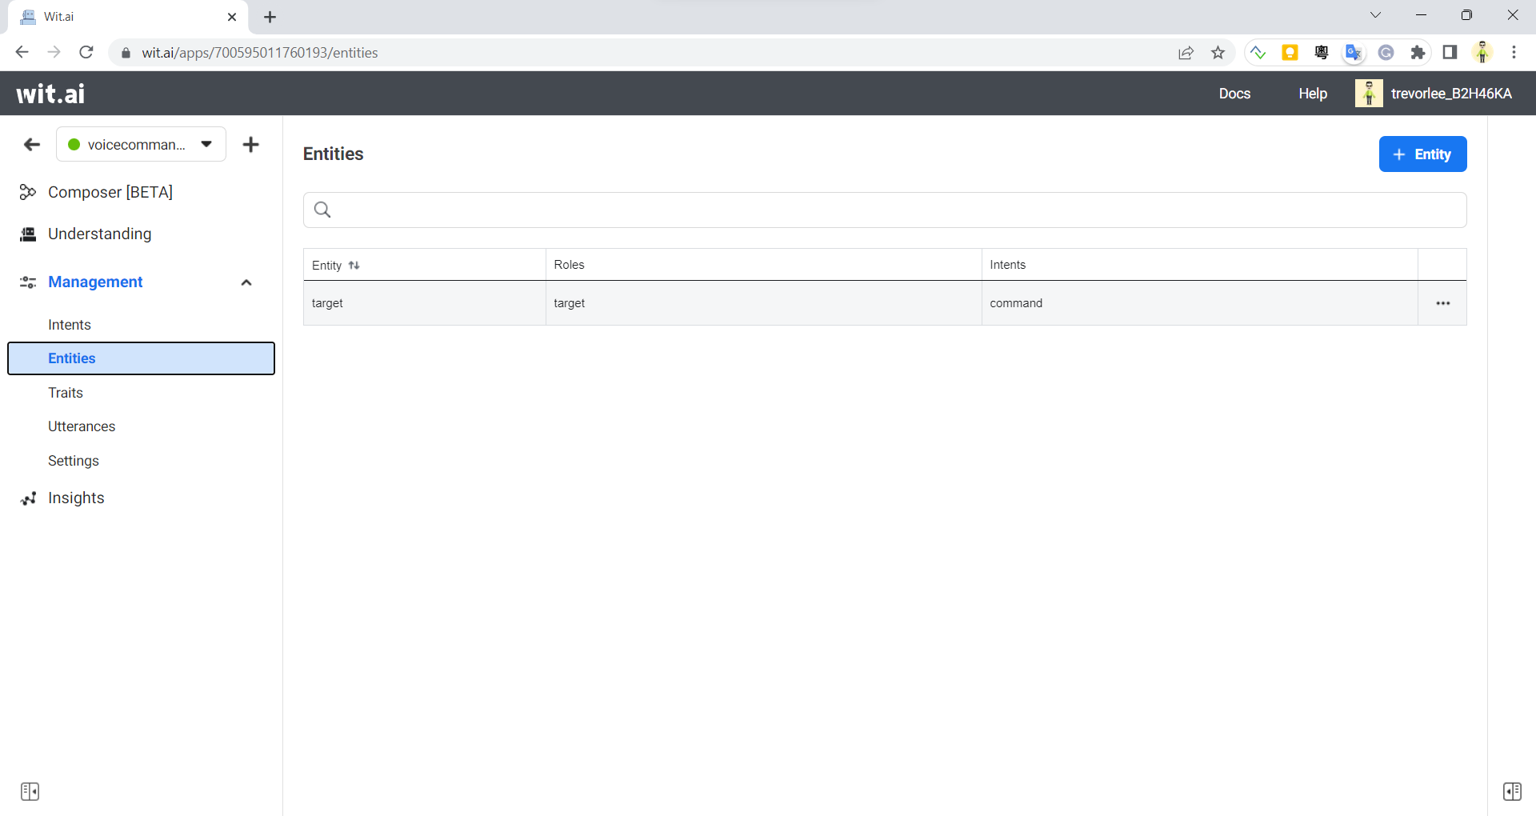The height and width of the screenshot is (816, 1536).
Task: Click the Entities search input field
Action: point(720,210)
